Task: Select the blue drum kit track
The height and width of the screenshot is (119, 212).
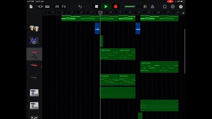Action: (x=34, y=41)
